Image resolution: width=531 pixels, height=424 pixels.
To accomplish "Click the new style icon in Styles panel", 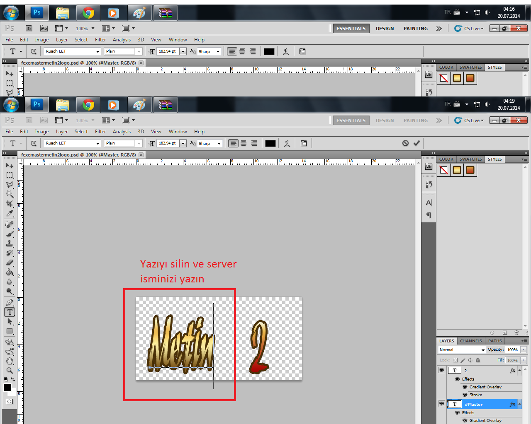I will [x=505, y=332].
